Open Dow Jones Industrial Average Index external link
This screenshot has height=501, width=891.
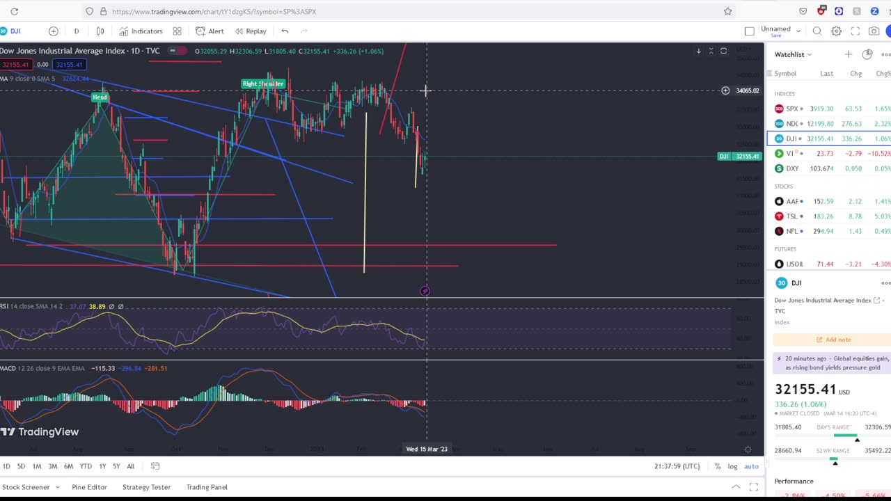click(x=877, y=301)
